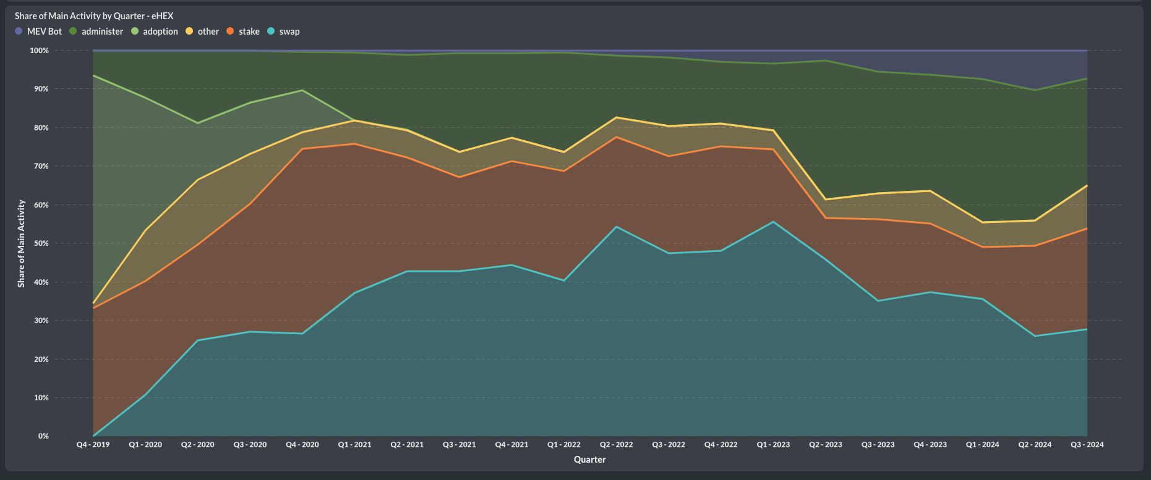Viewport: 1151px width, 480px height.
Task: Click the Q4 - 2021 axis label
Action: pos(511,445)
